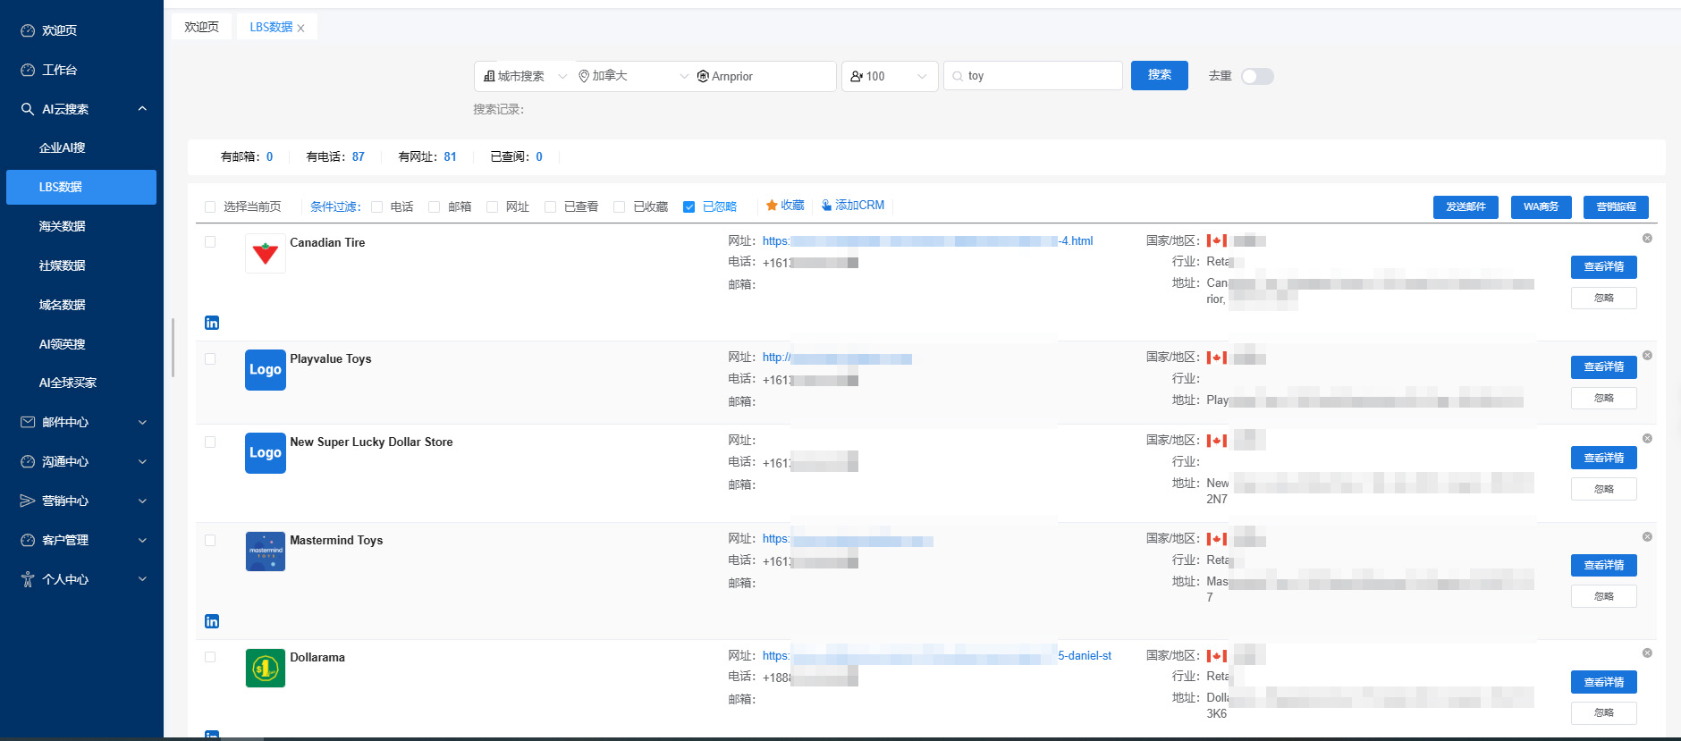Click the WA商务 button
This screenshot has height=741, width=1681.
coord(1542,206)
